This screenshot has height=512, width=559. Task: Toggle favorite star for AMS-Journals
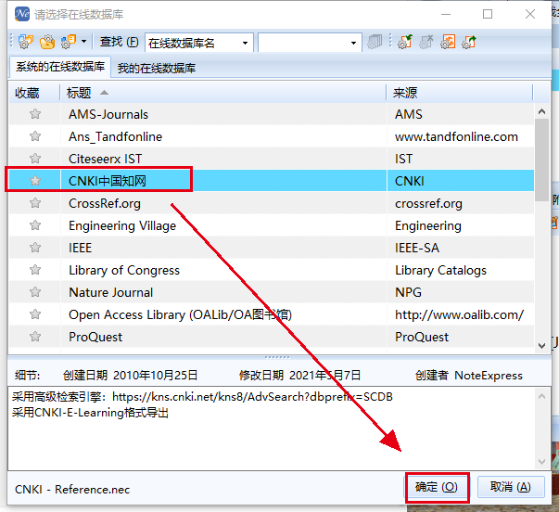35,114
